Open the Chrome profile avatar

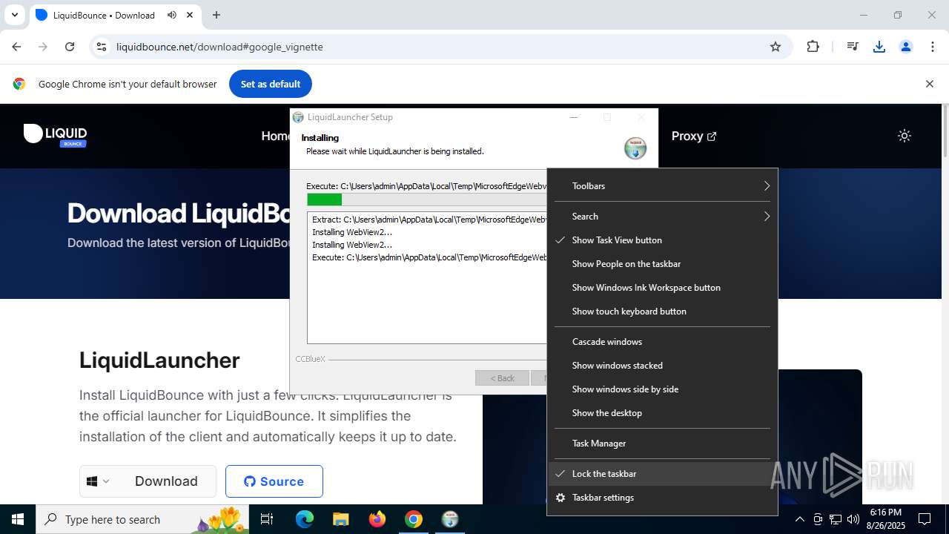click(x=906, y=47)
